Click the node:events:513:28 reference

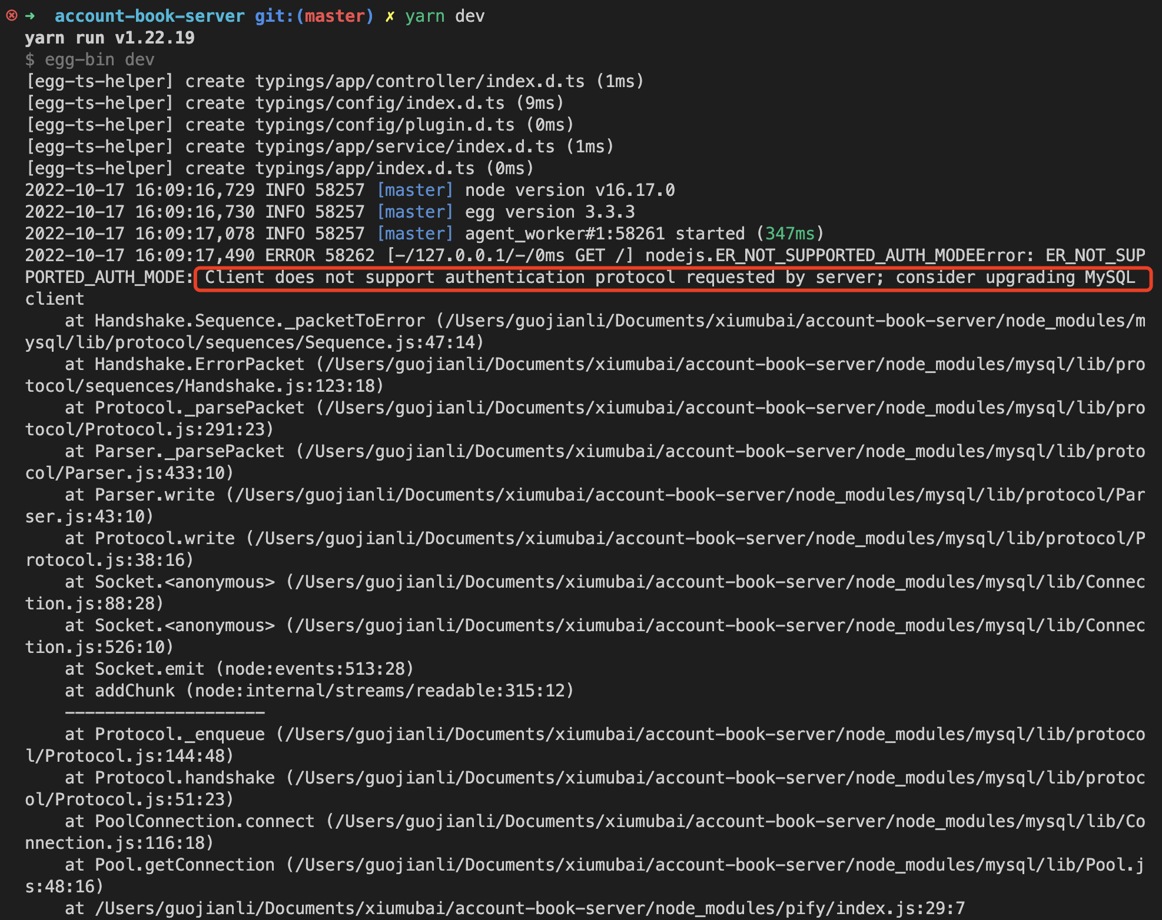pos(315,669)
